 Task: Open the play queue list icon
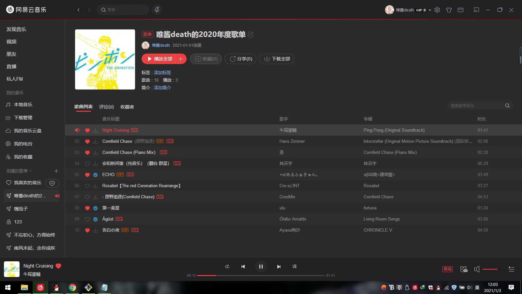tap(511, 269)
